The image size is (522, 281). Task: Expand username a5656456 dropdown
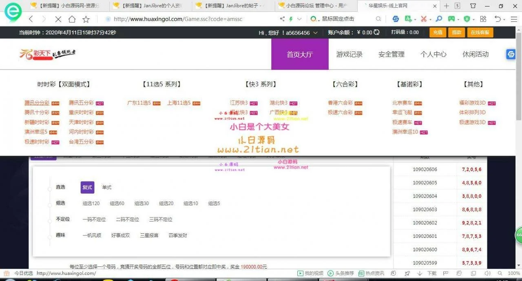315,33
